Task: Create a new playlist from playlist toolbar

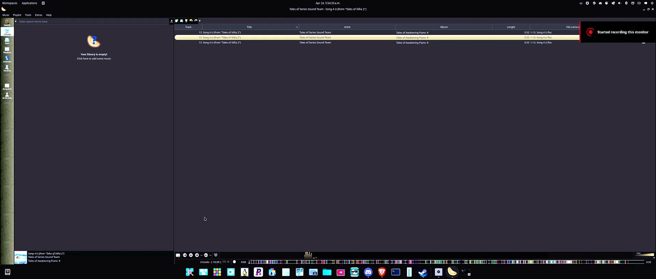Action: pos(177,21)
